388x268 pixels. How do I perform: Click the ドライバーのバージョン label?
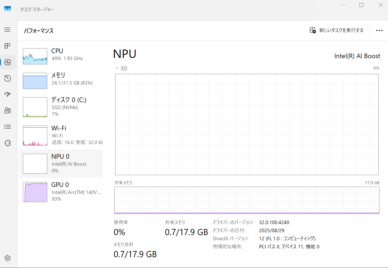pos(233,222)
